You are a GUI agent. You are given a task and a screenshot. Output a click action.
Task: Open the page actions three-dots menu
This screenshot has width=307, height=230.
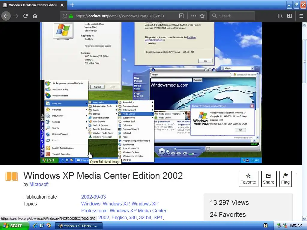tap(193, 16)
